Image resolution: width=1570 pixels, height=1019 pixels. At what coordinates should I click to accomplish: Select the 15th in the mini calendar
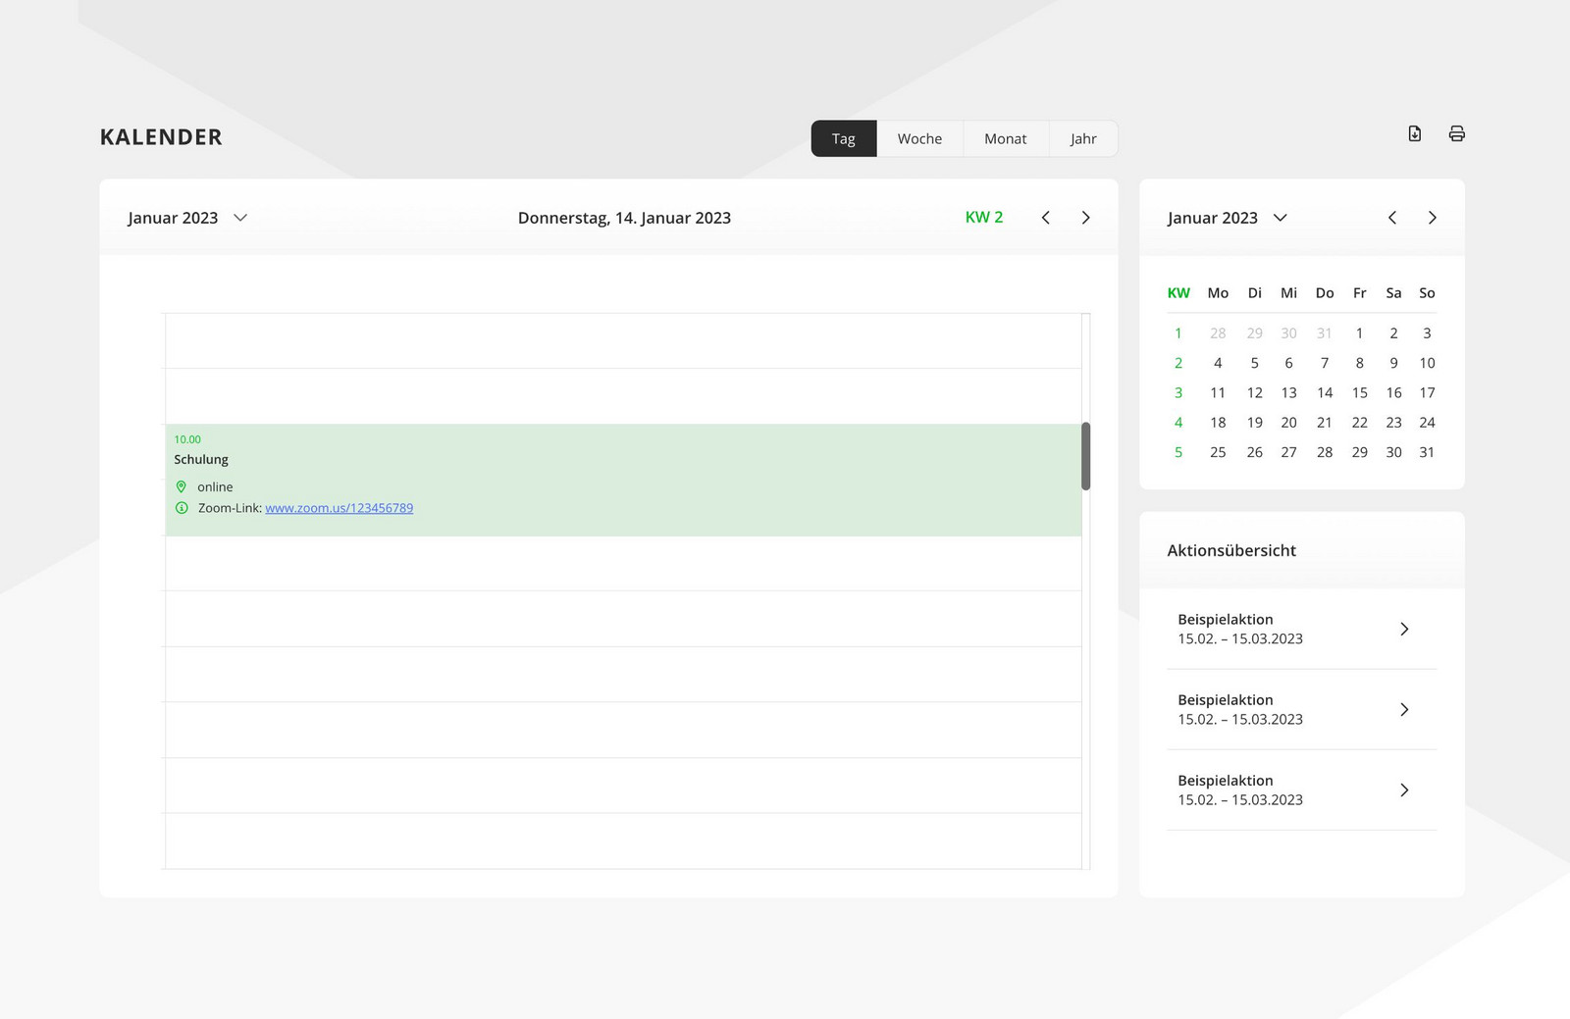(1359, 392)
